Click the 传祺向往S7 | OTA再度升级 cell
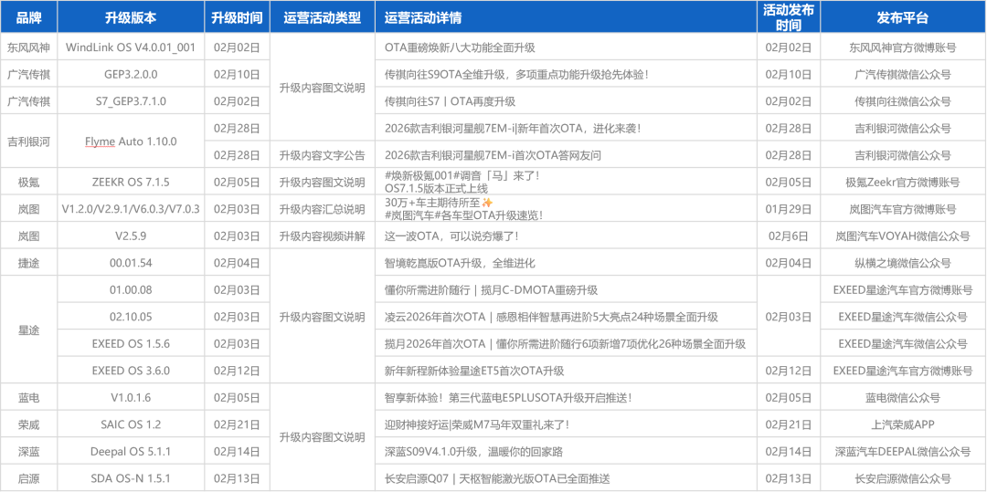Screen dimensions: 987x492 point(566,101)
